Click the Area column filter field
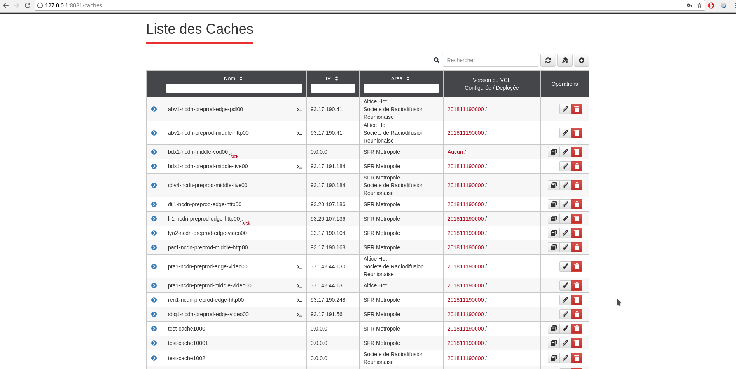Screen dimensions: 736x369 (x=401, y=88)
